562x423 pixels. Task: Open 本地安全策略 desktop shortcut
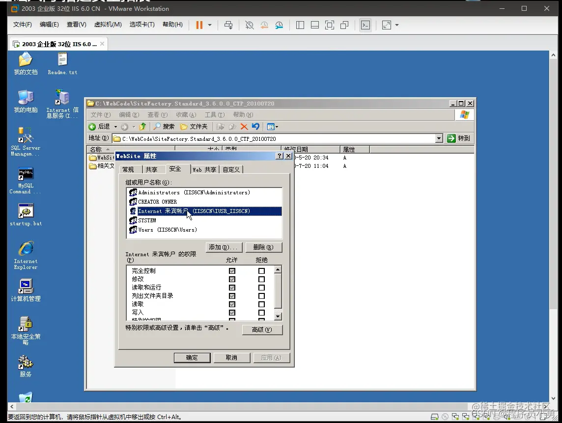tap(26, 331)
